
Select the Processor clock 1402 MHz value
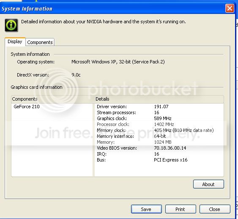164,124
